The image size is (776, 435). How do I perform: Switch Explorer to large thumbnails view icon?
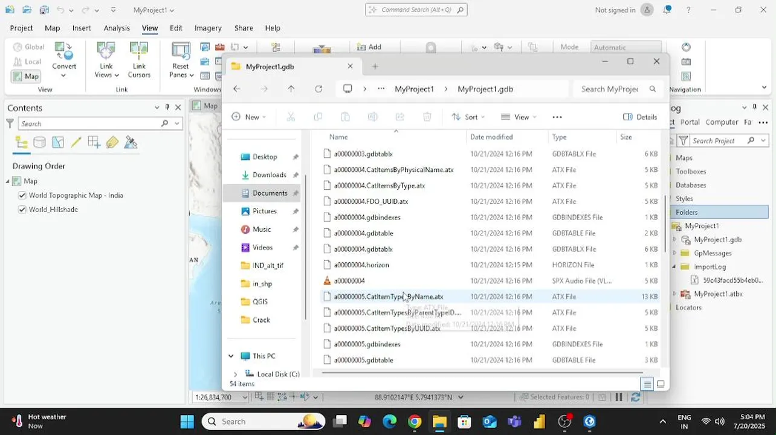pos(661,384)
